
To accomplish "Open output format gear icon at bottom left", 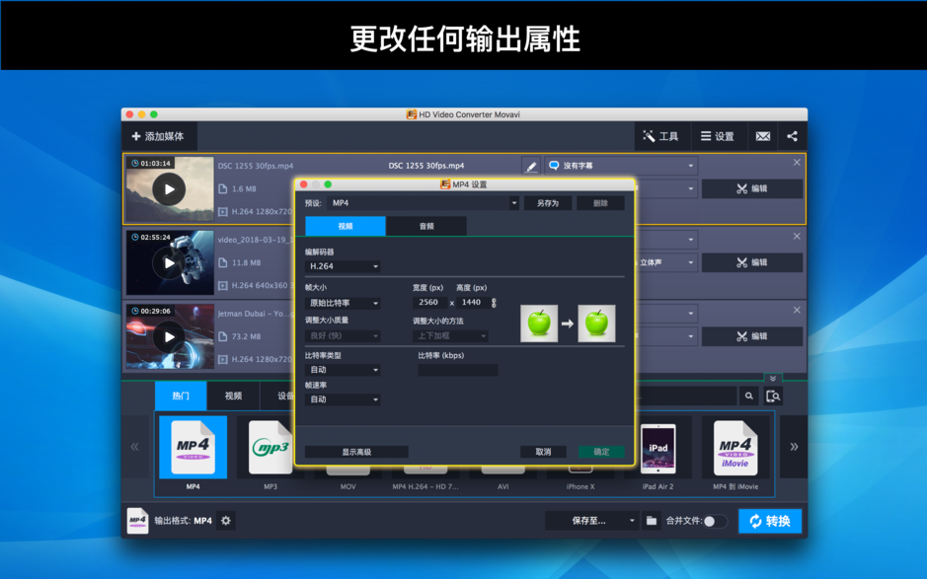I will click(x=225, y=520).
